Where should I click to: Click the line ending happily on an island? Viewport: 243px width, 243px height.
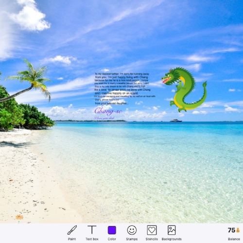pos(117,93)
